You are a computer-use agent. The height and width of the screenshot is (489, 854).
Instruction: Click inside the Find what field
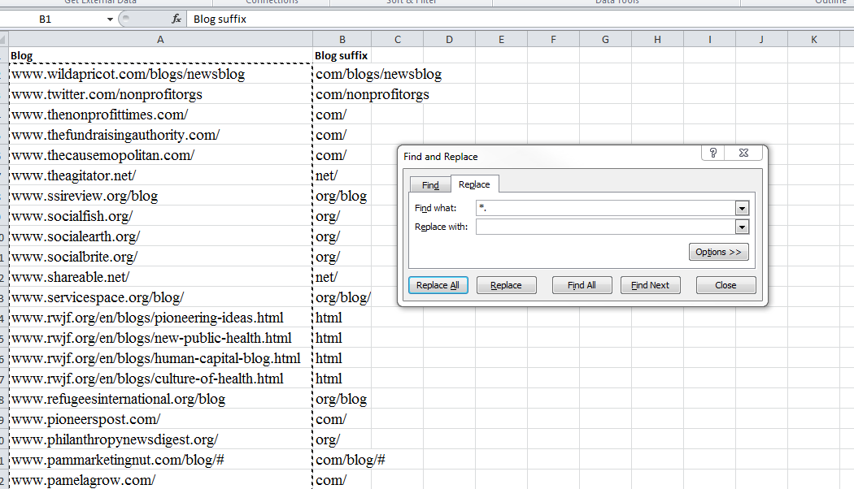pos(602,208)
